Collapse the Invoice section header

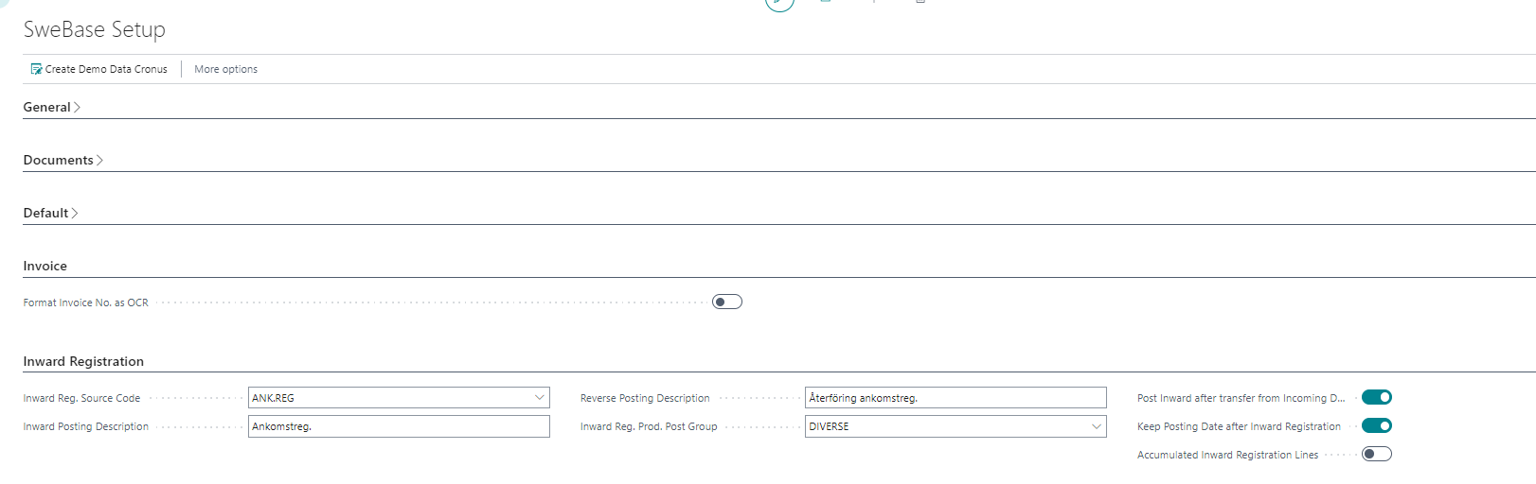point(45,266)
